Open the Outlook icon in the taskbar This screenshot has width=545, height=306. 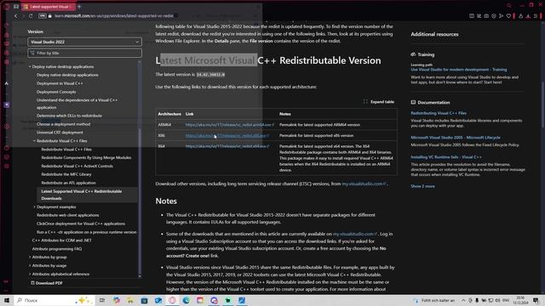pyautogui.click(x=158, y=300)
